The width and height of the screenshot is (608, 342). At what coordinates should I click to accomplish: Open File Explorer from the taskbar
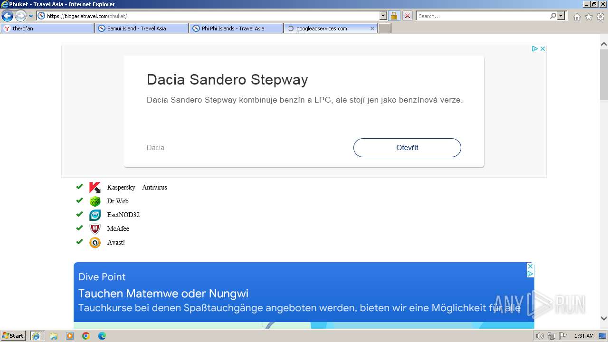click(54, 336)
